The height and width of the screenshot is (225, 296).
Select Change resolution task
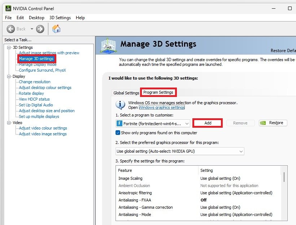click(35, 82)
